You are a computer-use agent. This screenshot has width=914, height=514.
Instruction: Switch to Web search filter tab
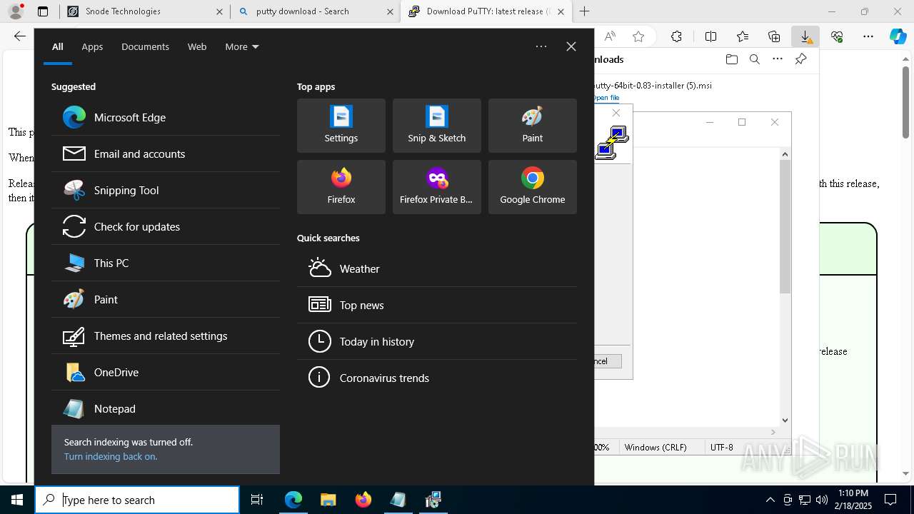coord(197,46)
